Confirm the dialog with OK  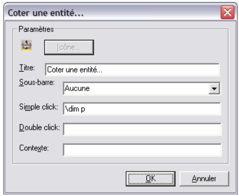point(151,179)
